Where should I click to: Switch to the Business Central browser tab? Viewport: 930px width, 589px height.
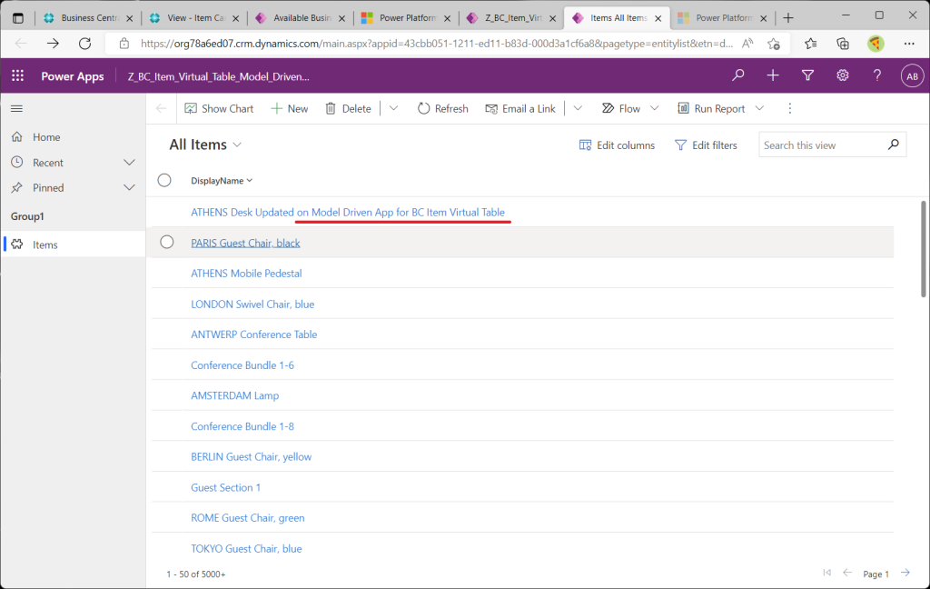coord(86,18)
